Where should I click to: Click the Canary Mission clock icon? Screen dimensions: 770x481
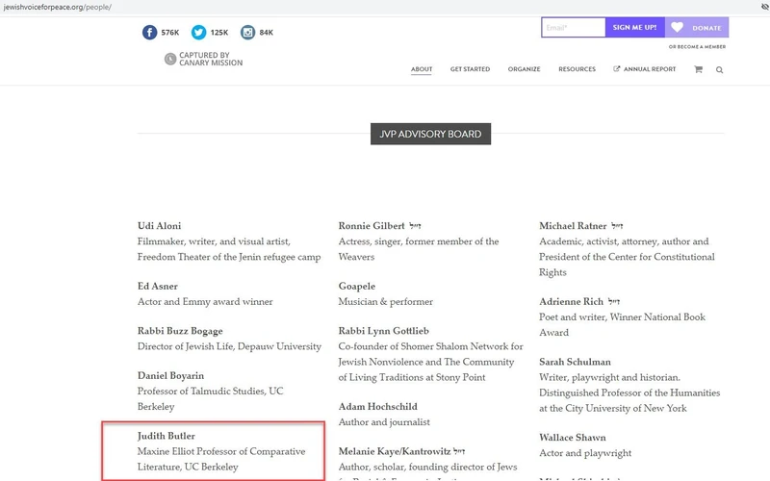pos(170,59)
